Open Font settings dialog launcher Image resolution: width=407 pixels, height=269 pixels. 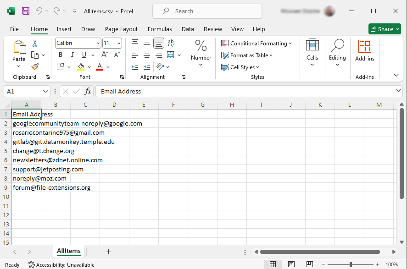pos(122,77)
